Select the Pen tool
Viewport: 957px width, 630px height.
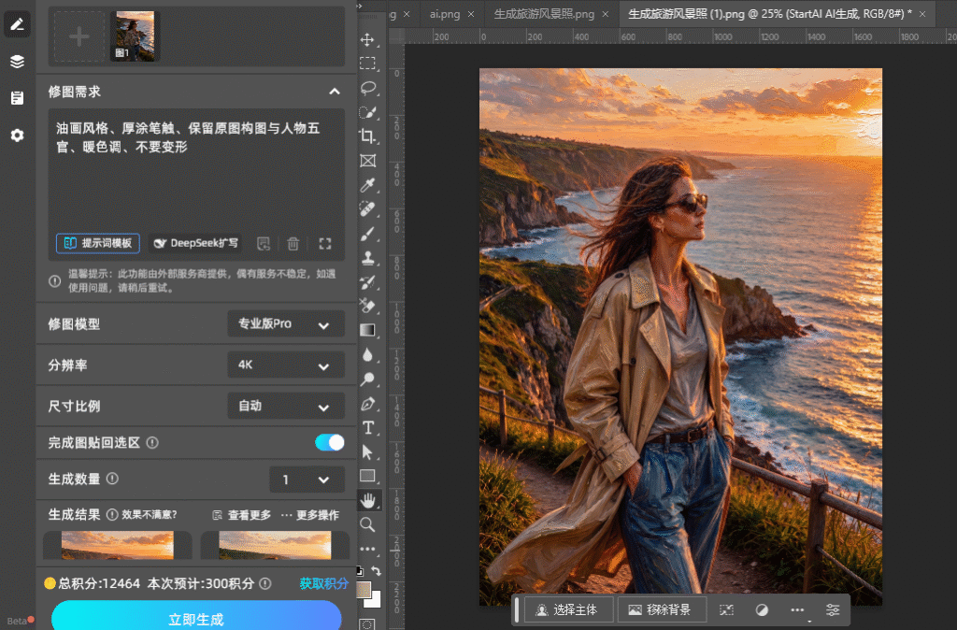click(x=367, y=404)
